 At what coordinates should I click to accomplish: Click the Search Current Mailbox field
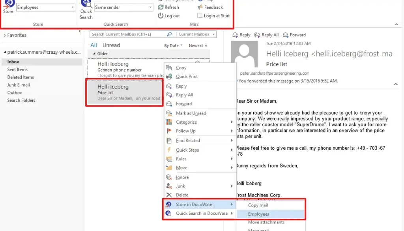[x=129, y=34]
